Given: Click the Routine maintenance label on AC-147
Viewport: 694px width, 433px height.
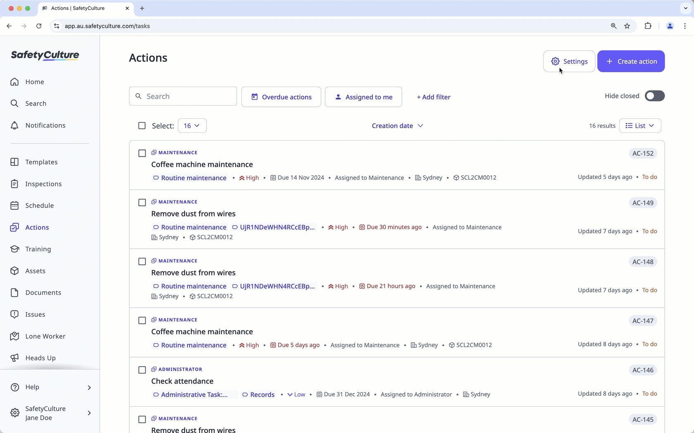Looking at the screenshot, I should click(x=190, y=345).
